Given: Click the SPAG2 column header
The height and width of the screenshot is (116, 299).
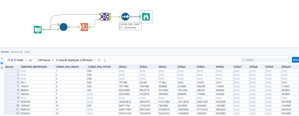Looking at the screenshot, I should click(148, 67).
